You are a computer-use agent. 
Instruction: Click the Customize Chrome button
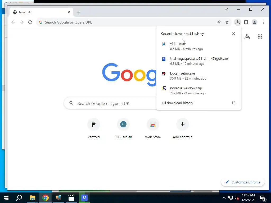(x=243, y=182)
